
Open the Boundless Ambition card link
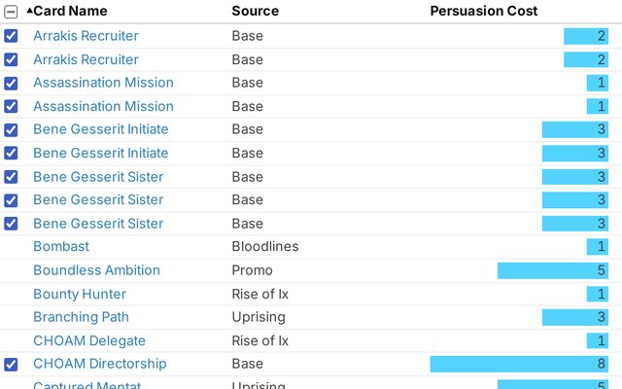96,270
